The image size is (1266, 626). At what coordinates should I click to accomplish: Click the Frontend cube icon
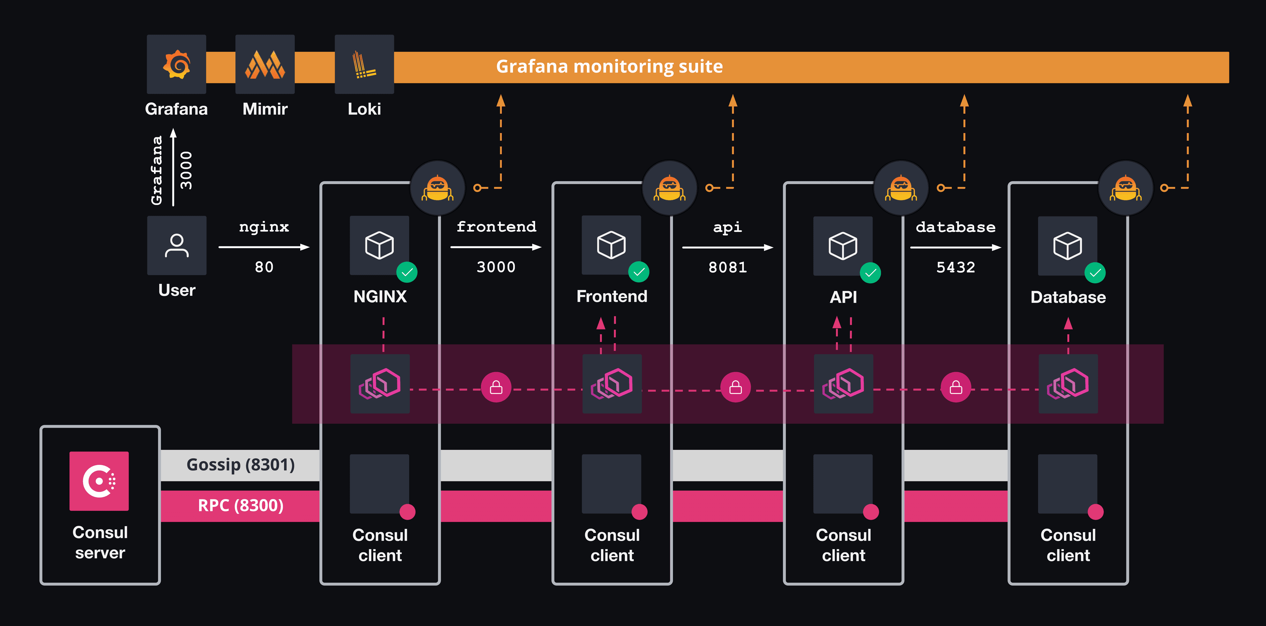611,245
